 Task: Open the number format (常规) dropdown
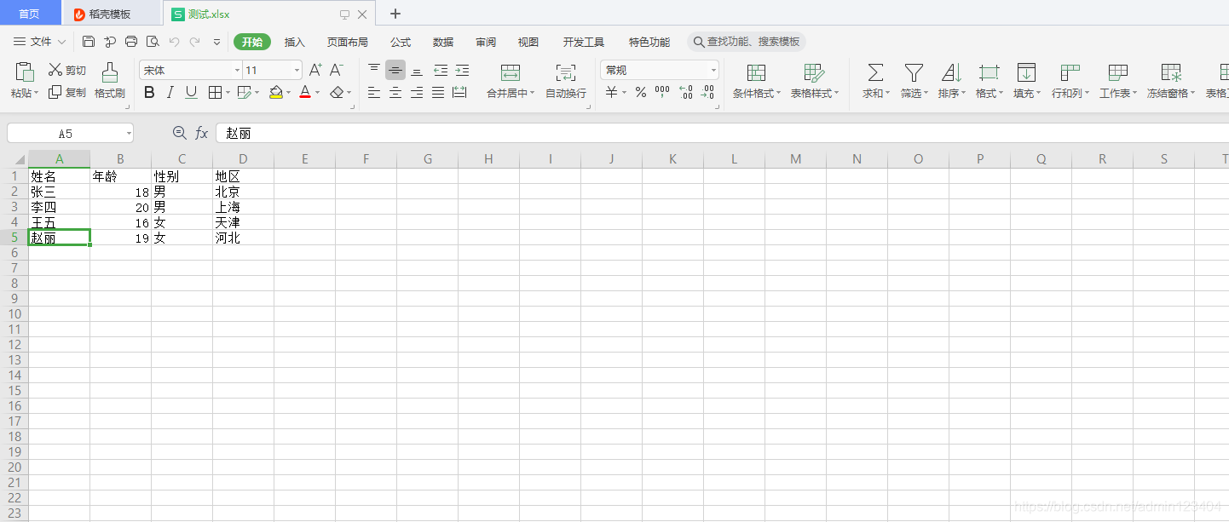coord(713,69)
